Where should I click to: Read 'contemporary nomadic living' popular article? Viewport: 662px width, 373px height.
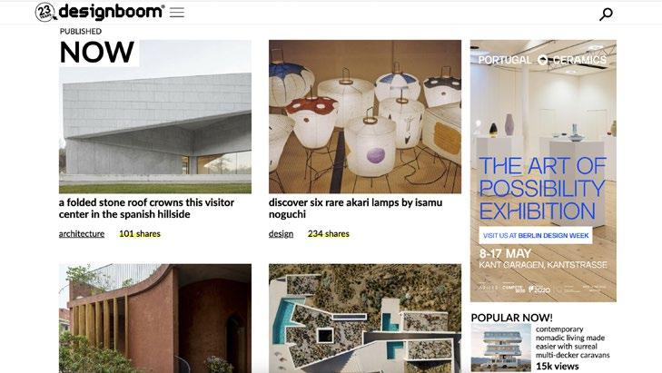pyautogui.click(x=572, y=342)
